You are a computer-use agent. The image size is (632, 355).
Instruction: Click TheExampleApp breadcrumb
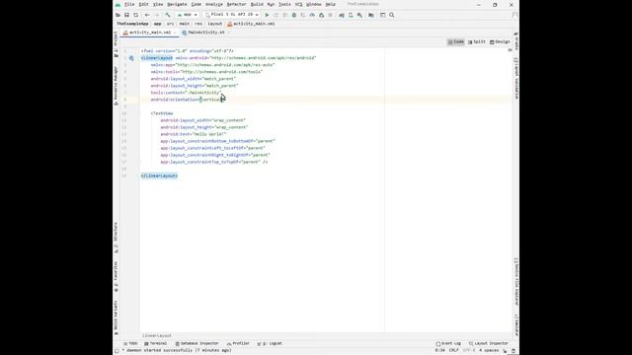tap(132, 24)
